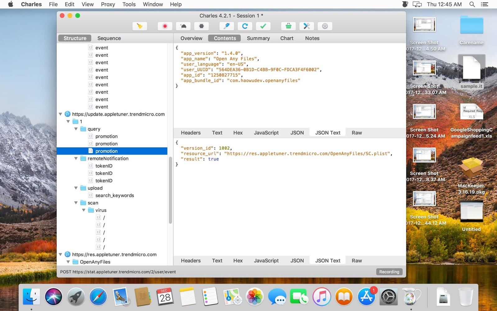
Task: Toggle the red Record button in toolbar
Action: [x=165, y=26]
